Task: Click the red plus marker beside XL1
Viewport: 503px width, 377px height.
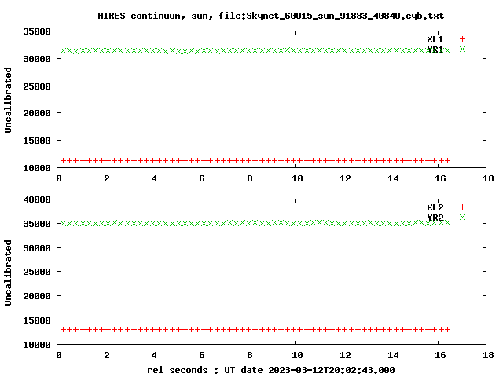Action: point(462,39)
